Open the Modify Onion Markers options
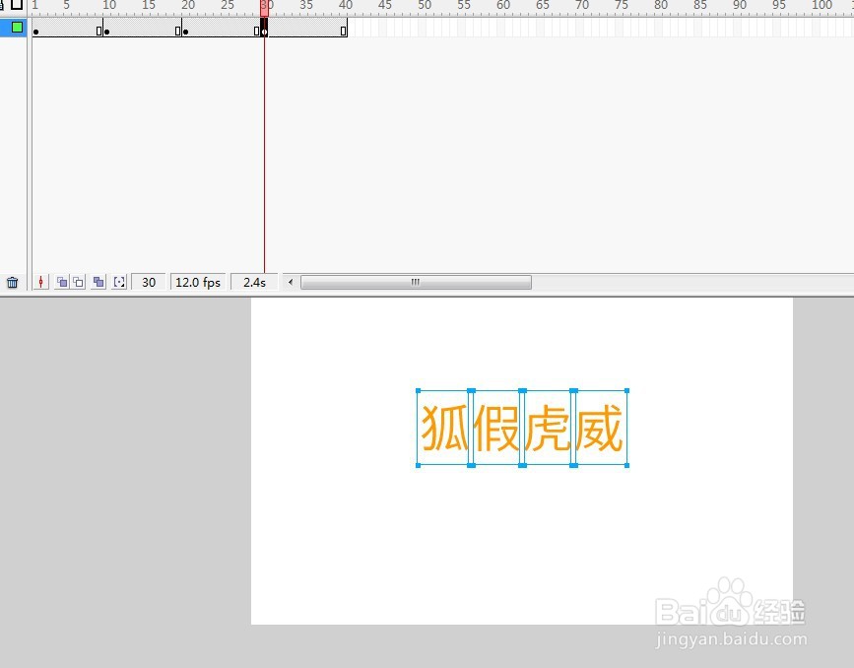This screenshot has height=668, width=854. (118, 282)
